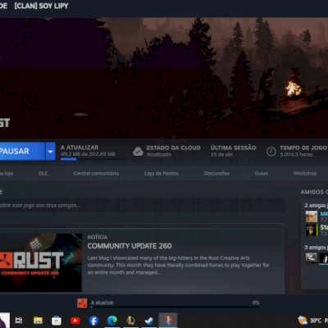The image size is (328, 328).
Task: Click the 30°C temperature reading
Action: [316, 321]
